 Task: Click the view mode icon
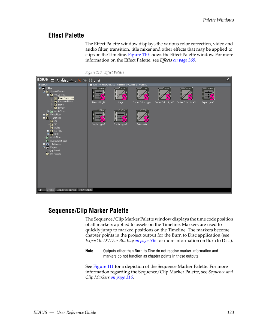tap(91, 80)
